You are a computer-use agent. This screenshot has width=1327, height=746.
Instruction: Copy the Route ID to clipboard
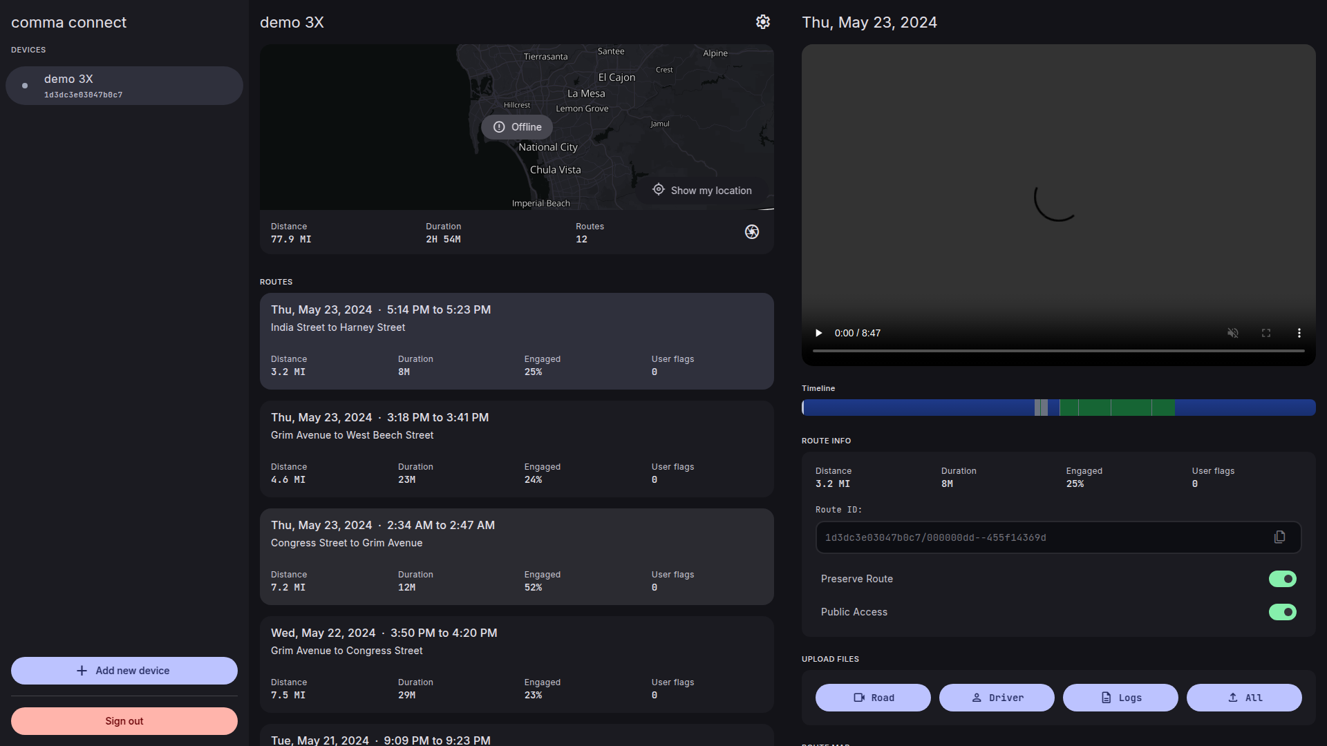pyautogui.click(x=1279, y=537)
